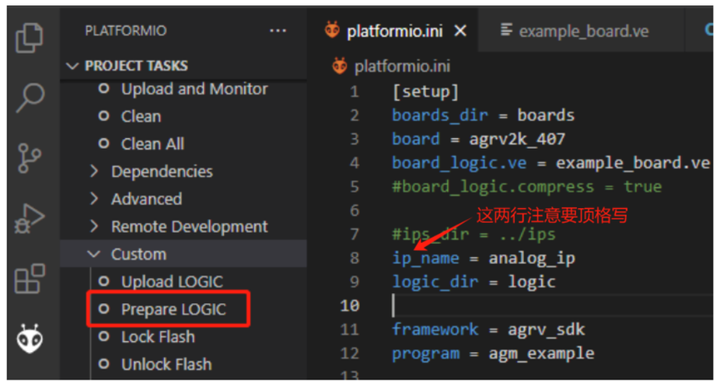Screen dimensions: 716x382
Task: Run the Unlock Flash task
Action: [167, 365]
